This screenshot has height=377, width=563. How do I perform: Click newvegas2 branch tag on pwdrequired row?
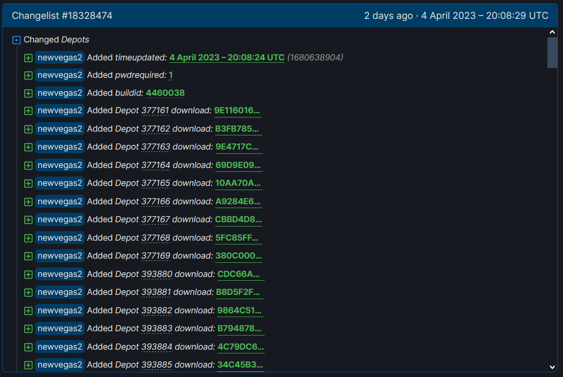coord(60,75)
